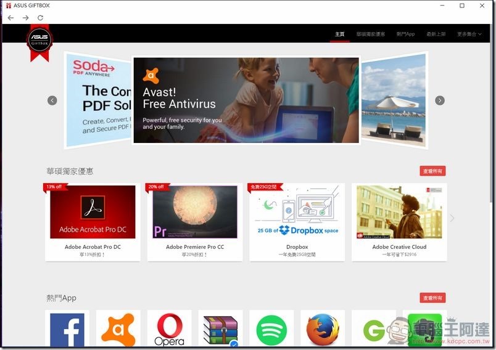Image resolution: width=496 pixels, height=350 pixels.
Task: Open the Adobe Acrobat Pro DC card image
Action: coord(93,212)
